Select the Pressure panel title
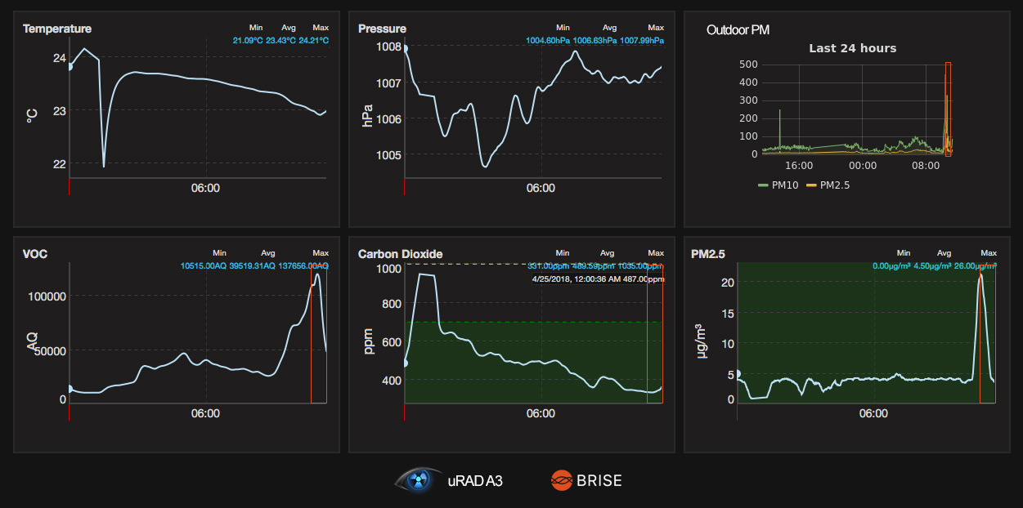Image resolution: width=1023 pixels, height=508 pixels. tap(382, 29)
